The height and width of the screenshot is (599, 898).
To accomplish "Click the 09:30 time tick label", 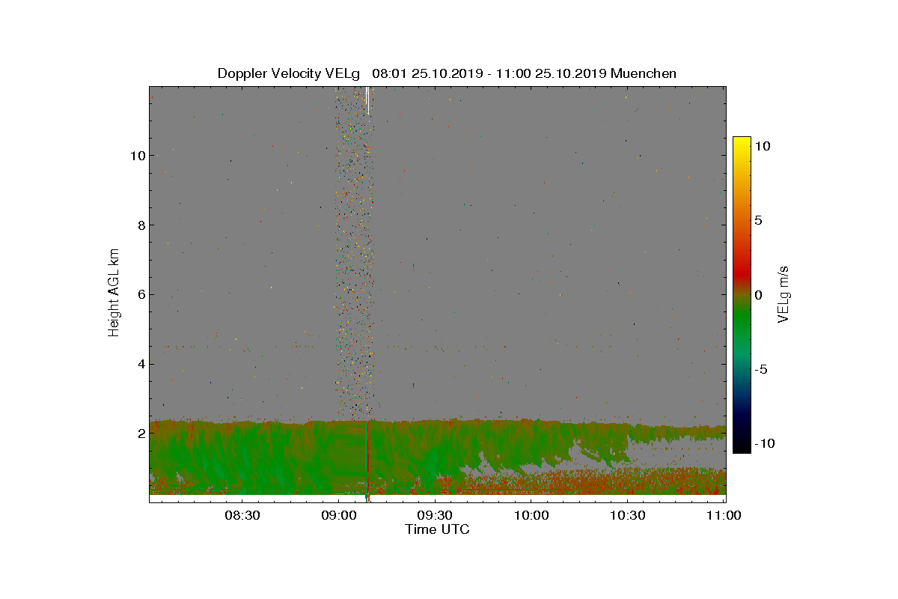I will 435,515.
